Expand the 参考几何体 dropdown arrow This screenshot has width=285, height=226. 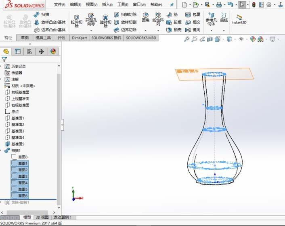click(x=211, y=31)
